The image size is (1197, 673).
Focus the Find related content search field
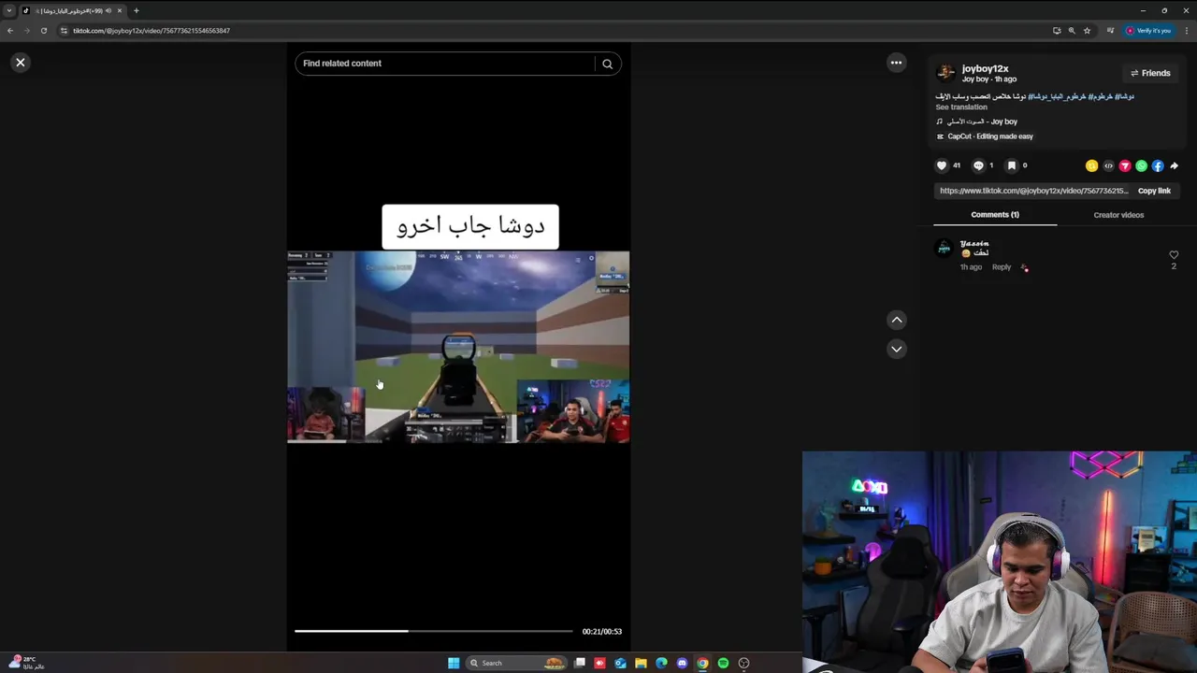pyautogui.click(x=445, y=64)
